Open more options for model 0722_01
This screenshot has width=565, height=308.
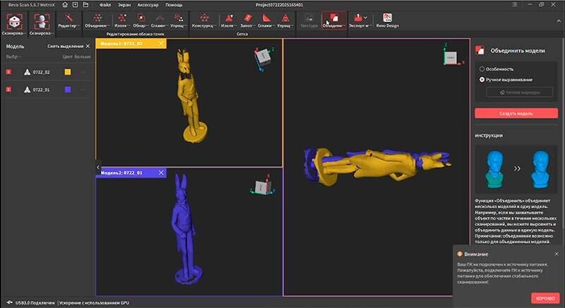click(83, 89)
